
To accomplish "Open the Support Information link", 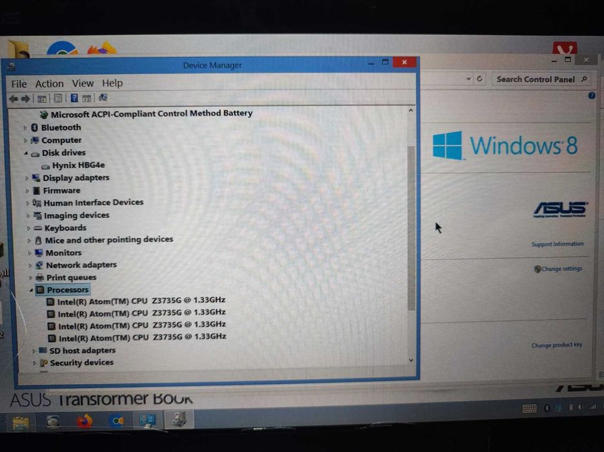I will pos(557,244).
